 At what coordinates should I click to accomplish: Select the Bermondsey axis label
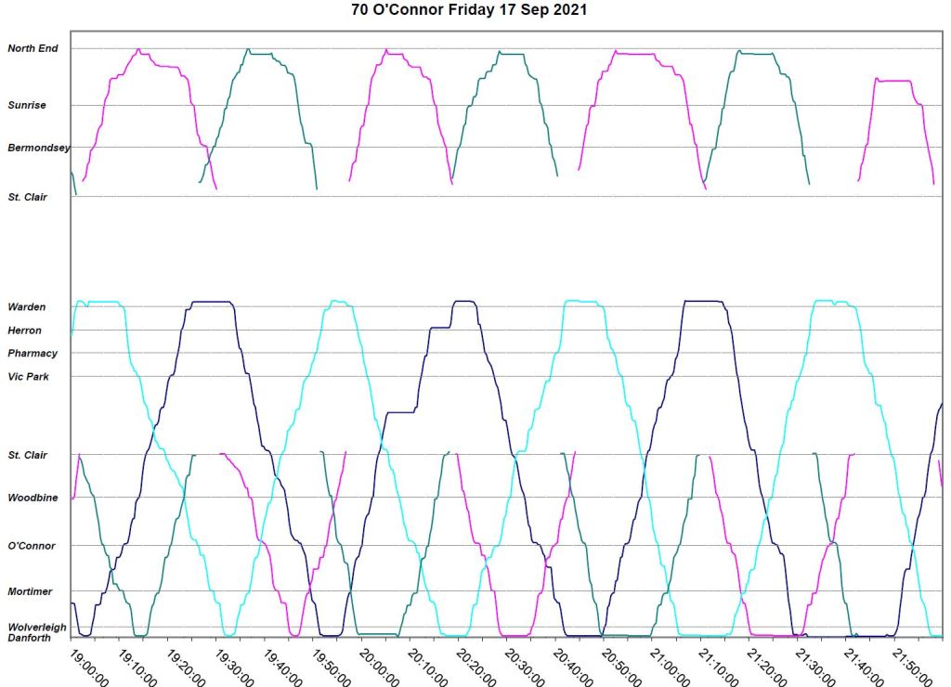pos(38,148)
